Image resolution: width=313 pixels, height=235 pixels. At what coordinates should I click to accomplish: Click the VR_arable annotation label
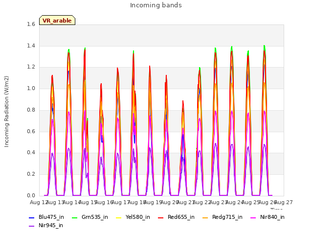pyautogui.click(x=57, y=21)
